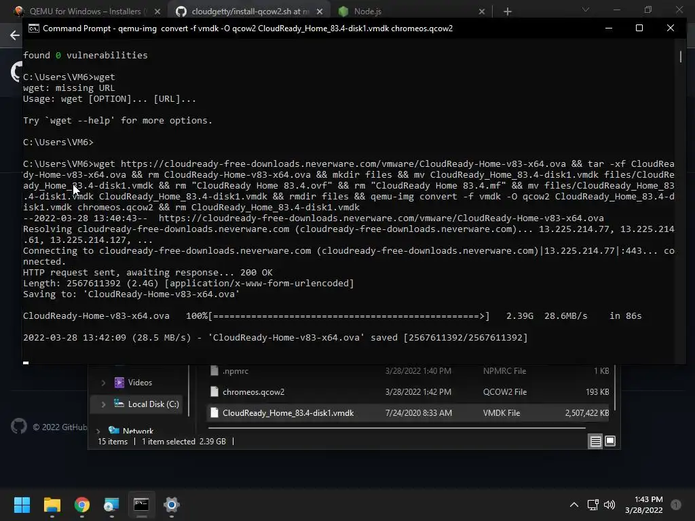695x521 pixels.
Task: Click 'VMDK File' type cell
Action: [x=502, y=413]
